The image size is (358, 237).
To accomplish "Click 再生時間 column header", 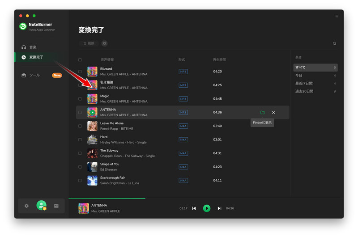I will tap(219, 60).
